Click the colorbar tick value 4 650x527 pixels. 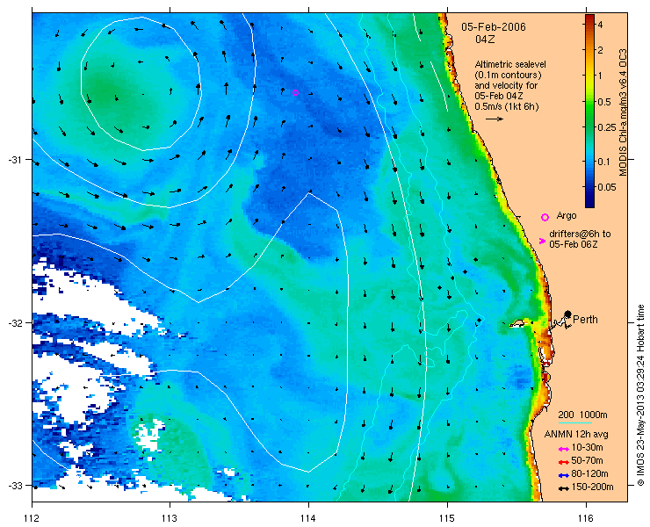click(x=600, y=25)
